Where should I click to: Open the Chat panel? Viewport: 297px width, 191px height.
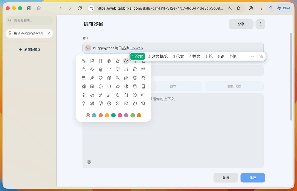pyautogui.click(x=284, y=8)
